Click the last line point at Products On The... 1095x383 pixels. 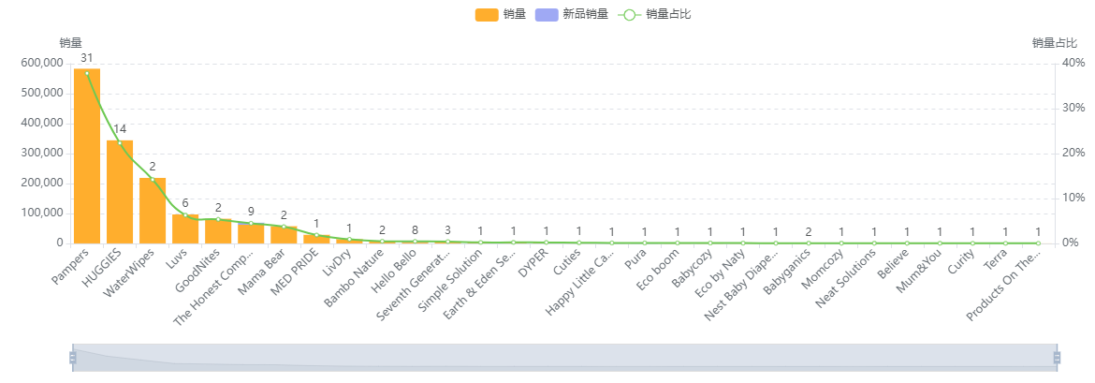click(x=1038, y=243)
